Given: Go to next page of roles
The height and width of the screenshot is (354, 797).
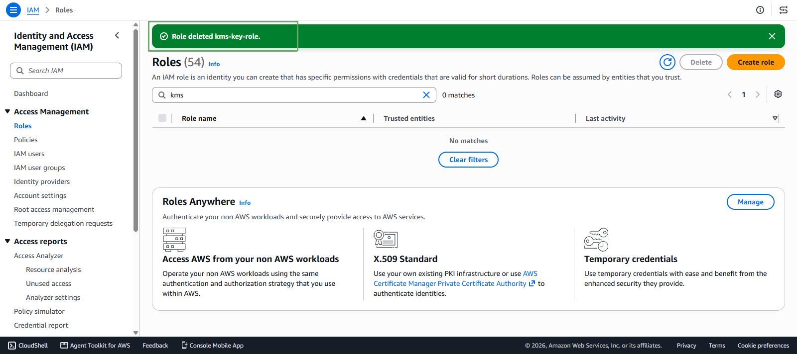Looking at the screenshot, I should 758,94.
